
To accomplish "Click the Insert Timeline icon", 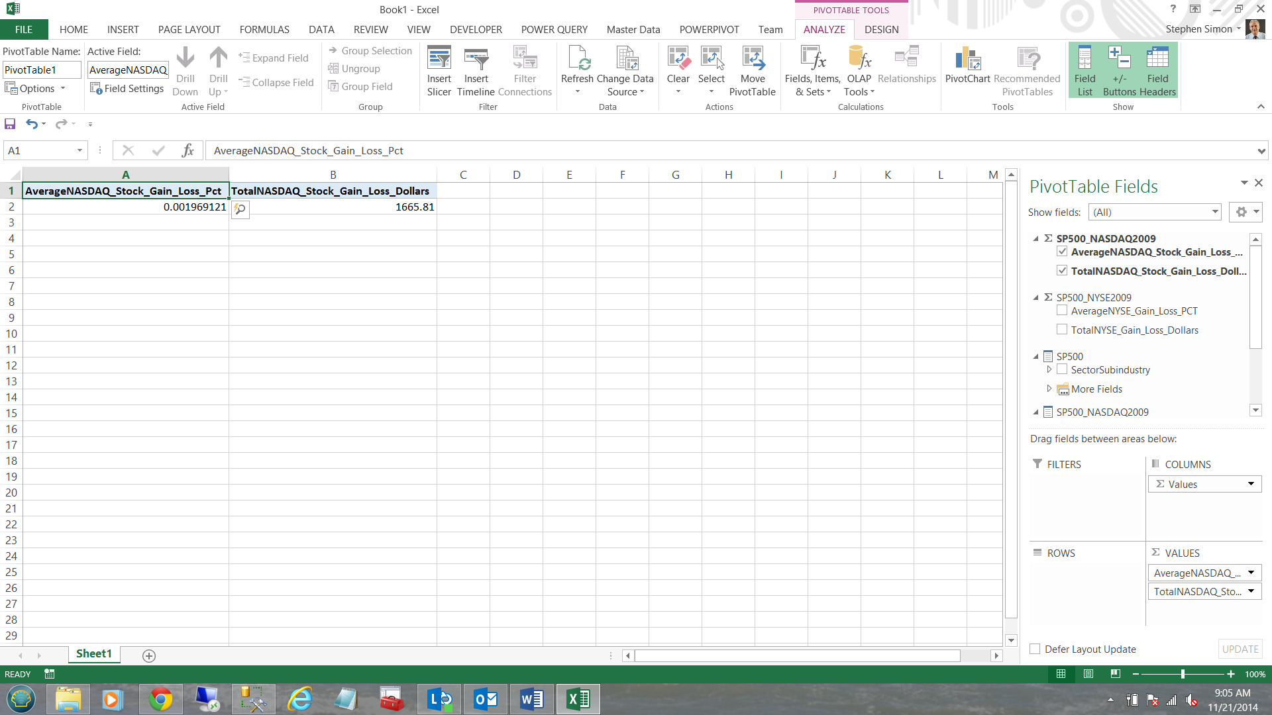I will 476,71.
